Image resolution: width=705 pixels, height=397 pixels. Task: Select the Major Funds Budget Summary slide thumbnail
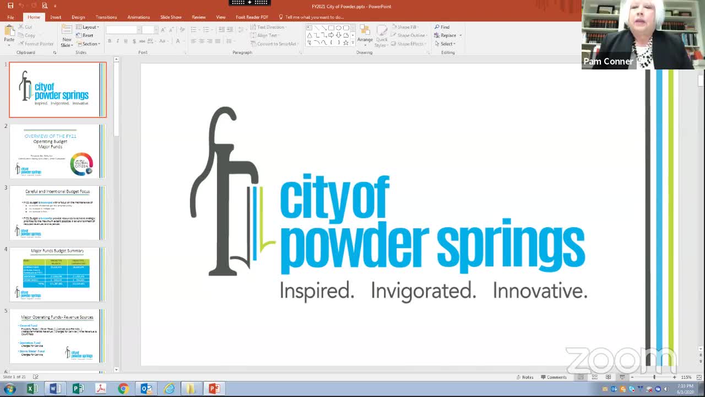[57, 274]
